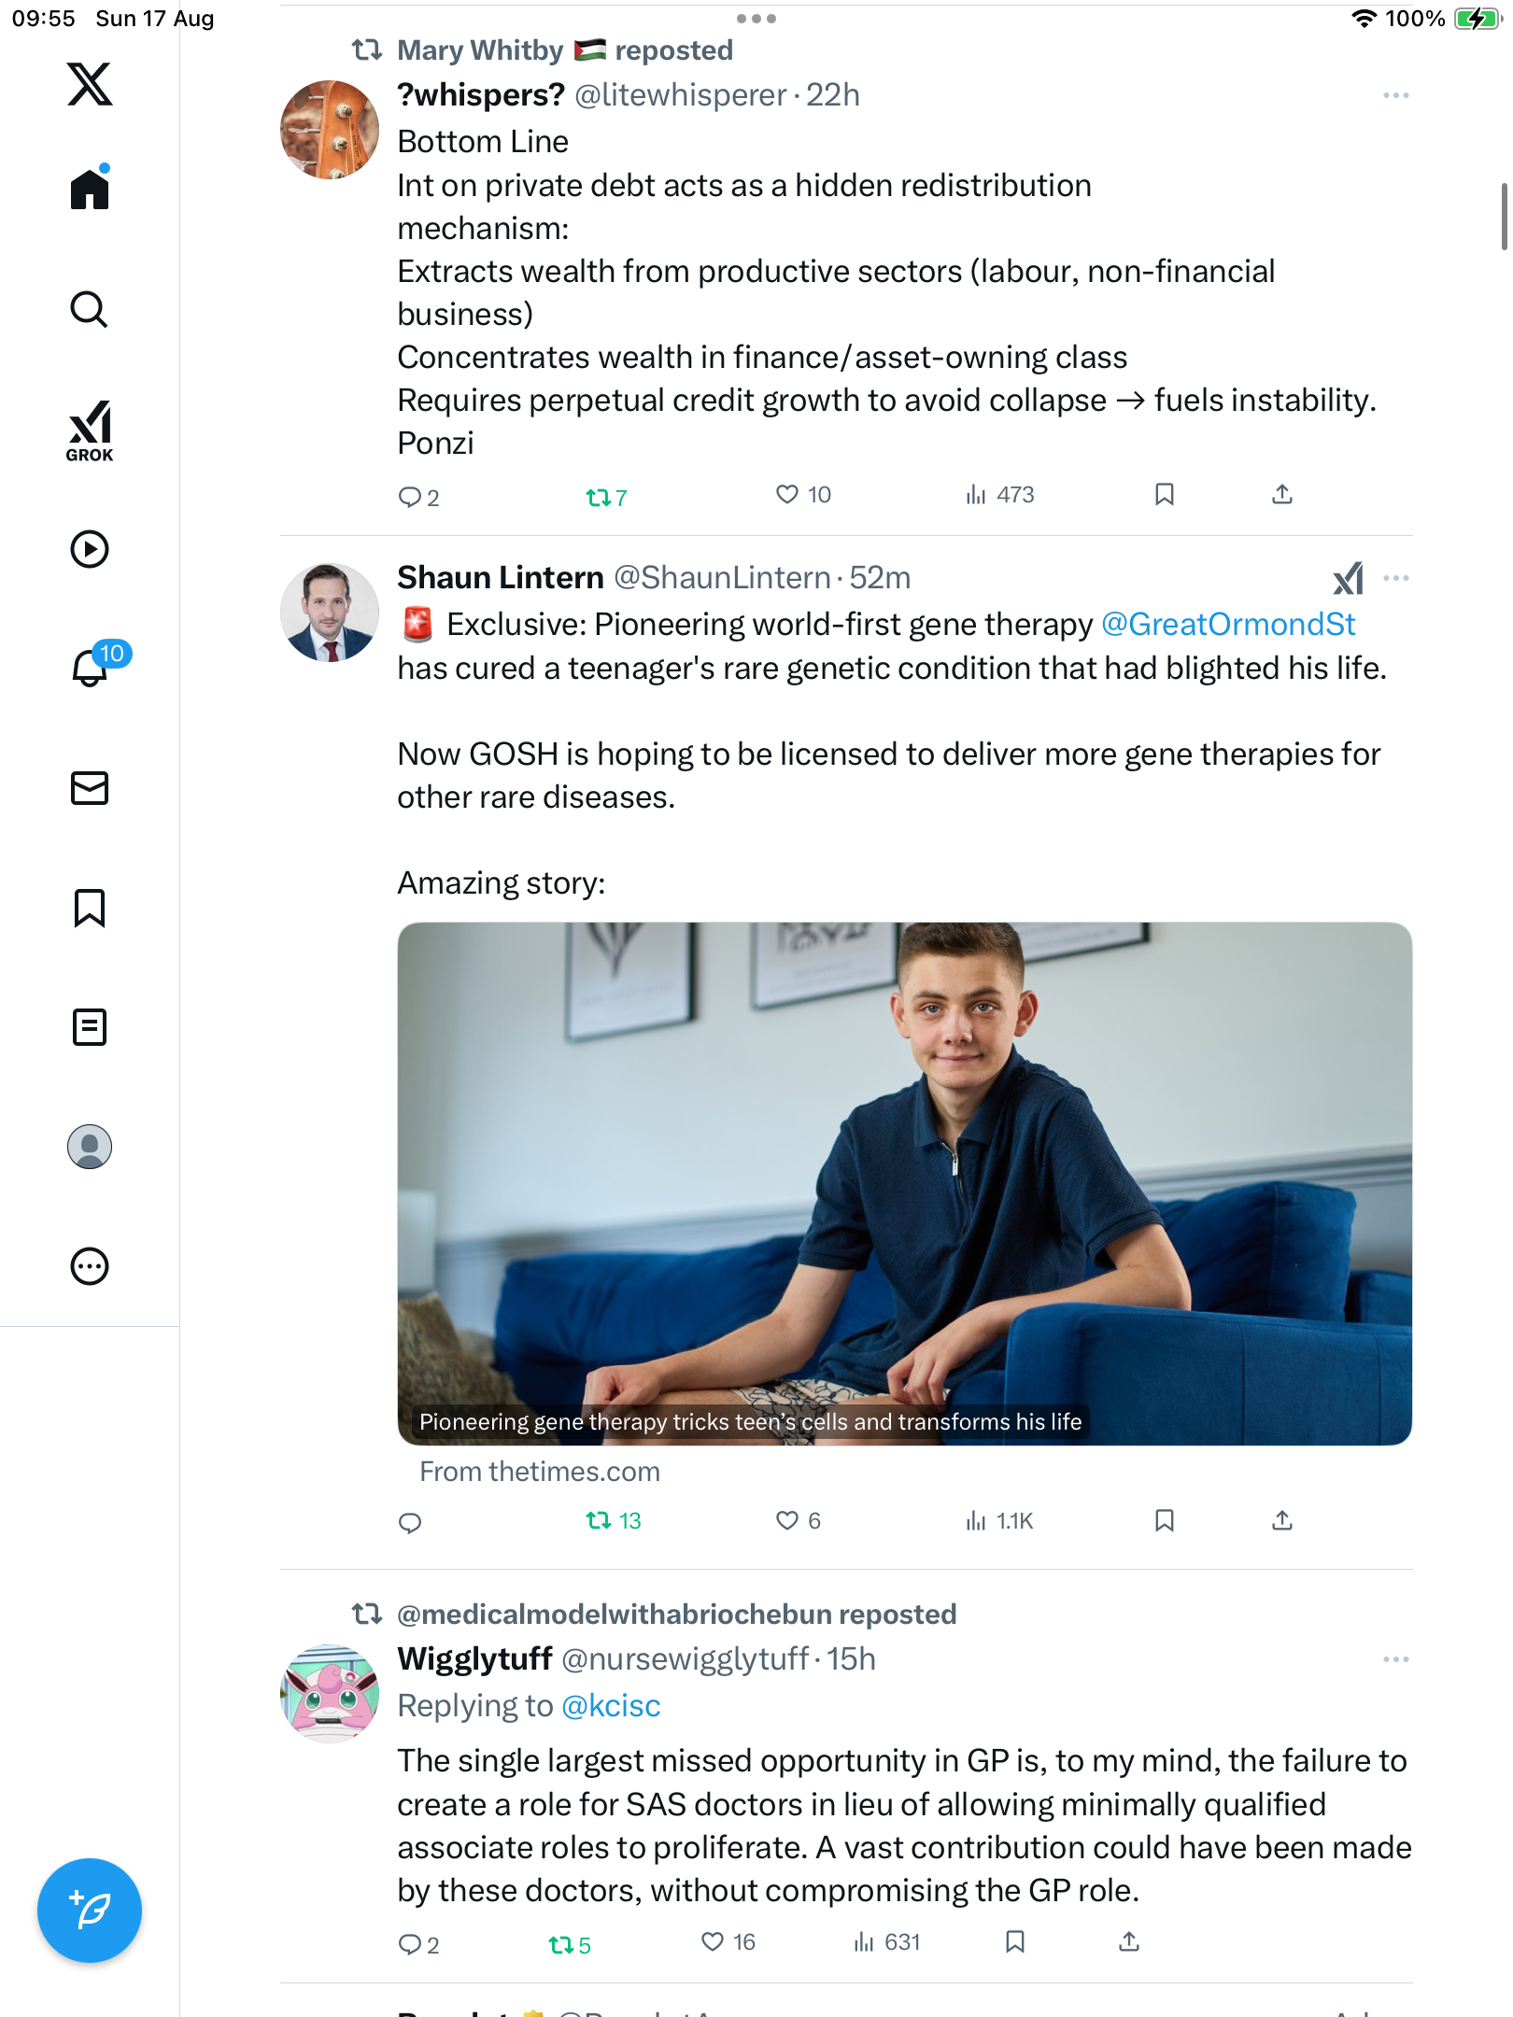Repost the Wigglytuff reply
The image size is (1513, 2017).
(560, 1944)
